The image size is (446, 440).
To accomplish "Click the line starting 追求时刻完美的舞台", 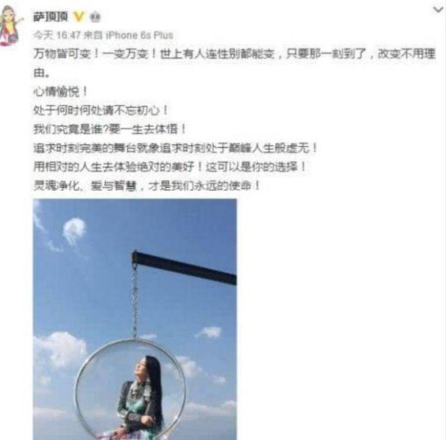I will [x=175, y=148].
